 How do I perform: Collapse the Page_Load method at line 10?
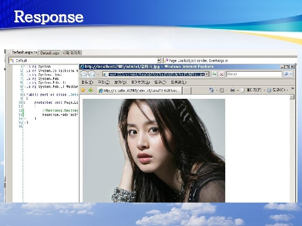pos(24,103)
